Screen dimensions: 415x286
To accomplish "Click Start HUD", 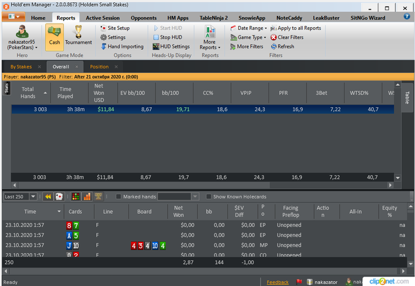I will click(x=168, y=28).
